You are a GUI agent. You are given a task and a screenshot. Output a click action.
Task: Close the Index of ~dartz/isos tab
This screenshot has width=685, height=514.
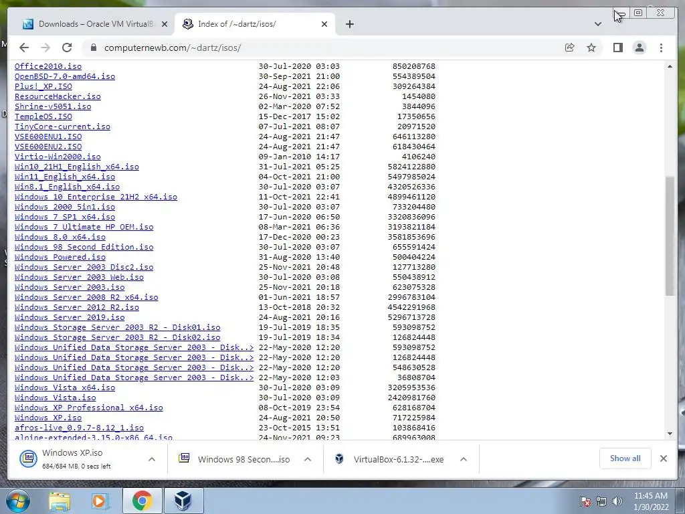(324, 24)
